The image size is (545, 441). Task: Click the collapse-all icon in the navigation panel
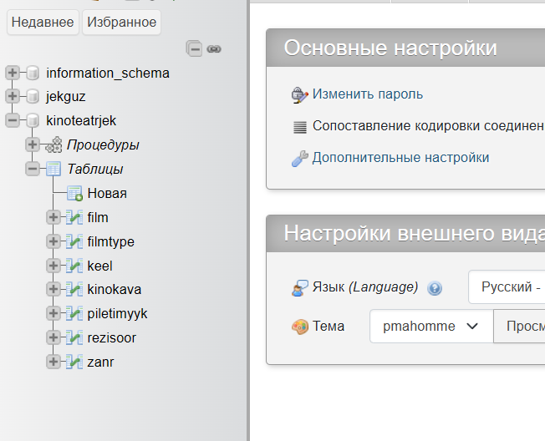[x=194, y=48]
